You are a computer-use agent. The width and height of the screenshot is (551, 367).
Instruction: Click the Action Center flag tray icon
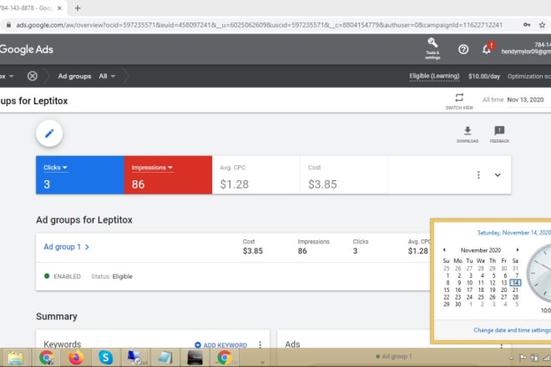[x=523, y=358]
